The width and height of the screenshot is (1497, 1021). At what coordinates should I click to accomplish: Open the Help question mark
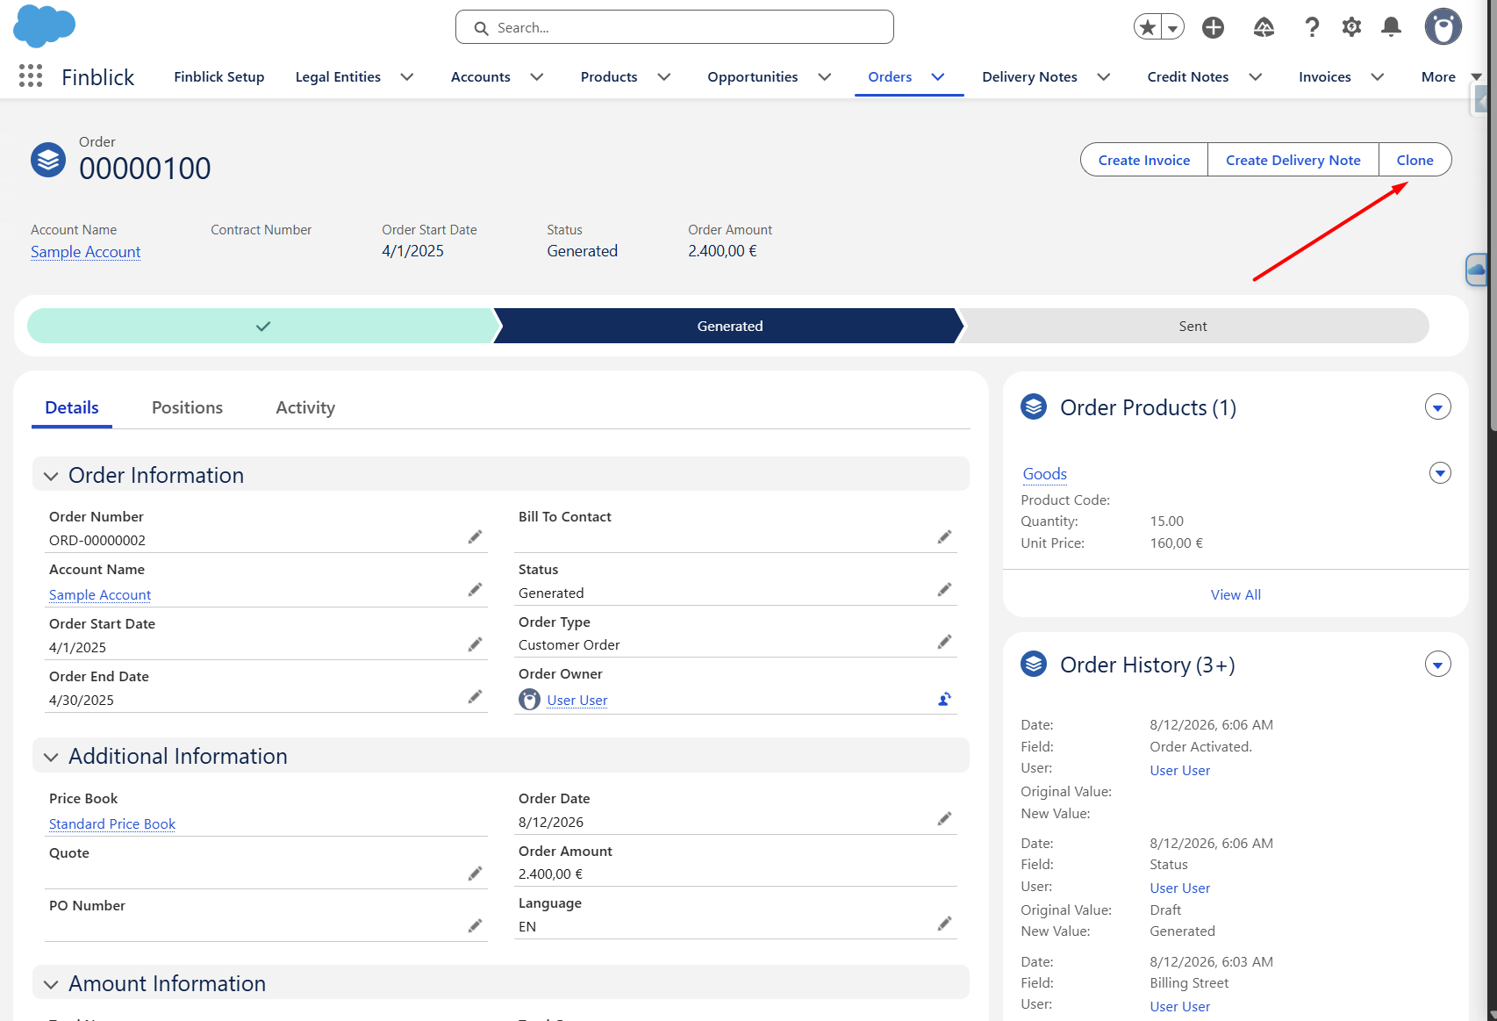1312,27
